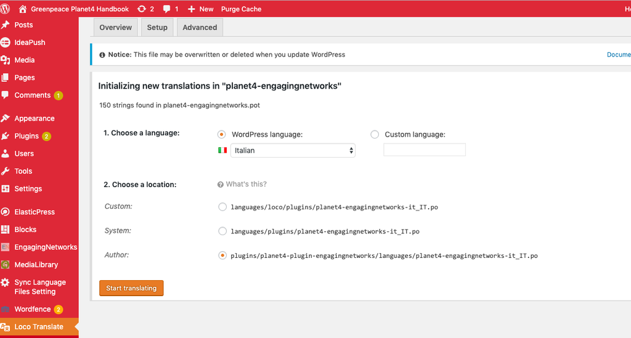Choose the System location languages/plugins radio
The image size is (631, 338).
coord(222,231)
